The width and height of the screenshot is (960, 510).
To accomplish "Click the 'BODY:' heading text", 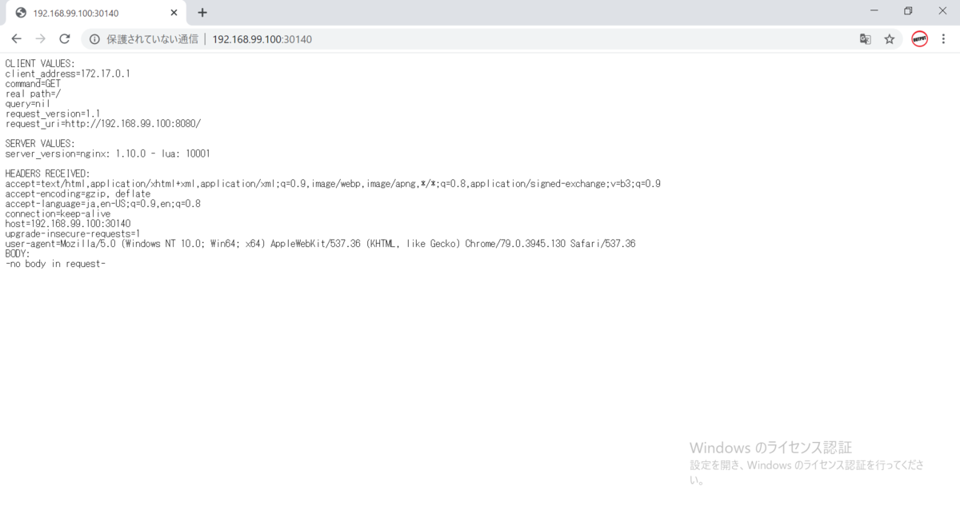I will [x=18, y=253].
